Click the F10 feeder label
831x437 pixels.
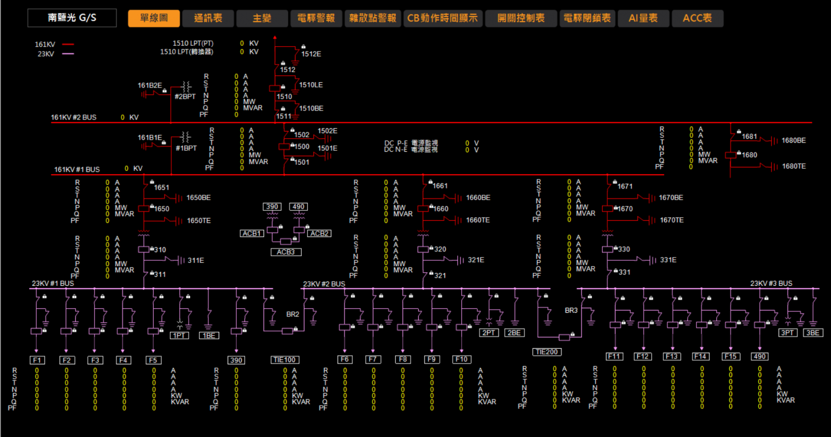462,359
